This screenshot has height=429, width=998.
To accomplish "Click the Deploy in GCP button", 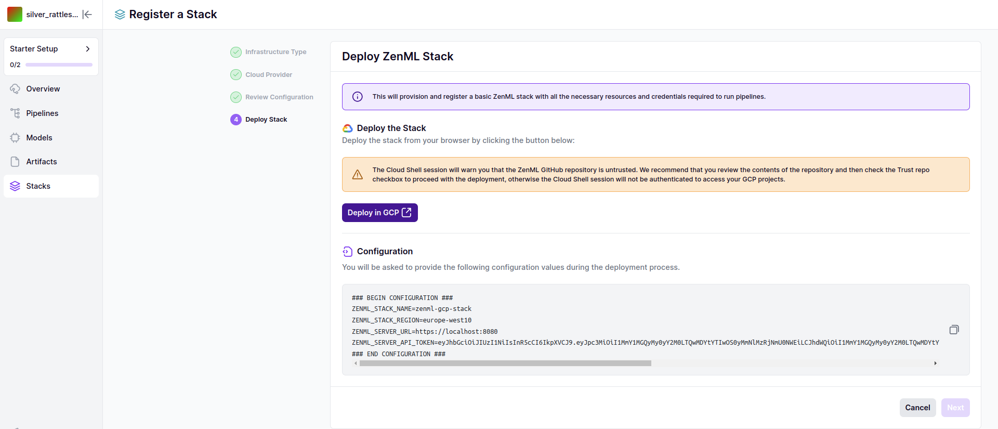I will coord(380,213).
